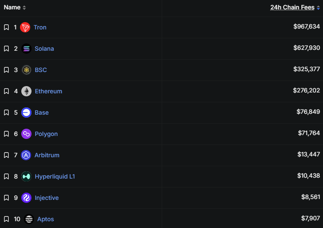Screen dimensions: 323x228
Task: Click the 24h Chain Fees header label
Action: click(292, 7)
